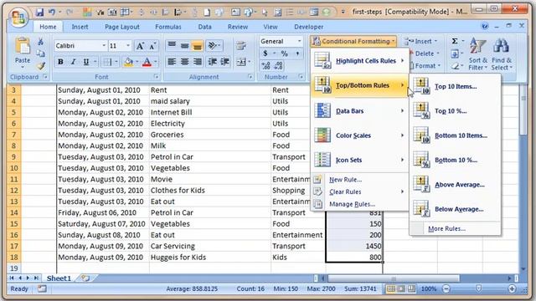Select Above Average rule
536x301 pixels.
[x=455, y=185]
